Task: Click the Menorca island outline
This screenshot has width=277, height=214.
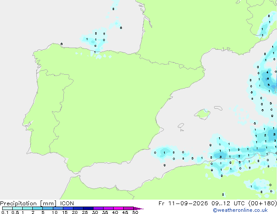Action: pyautogui.click(x=218, y=108)
